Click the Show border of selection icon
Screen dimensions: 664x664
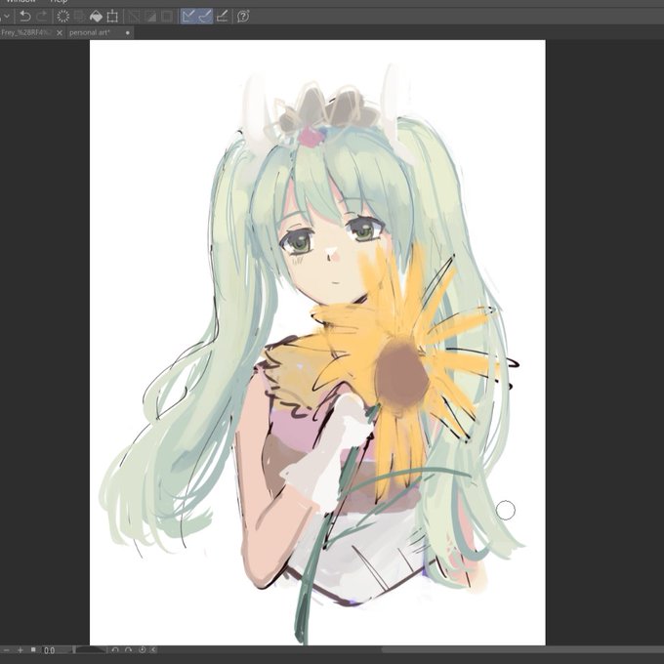[167, 17]
